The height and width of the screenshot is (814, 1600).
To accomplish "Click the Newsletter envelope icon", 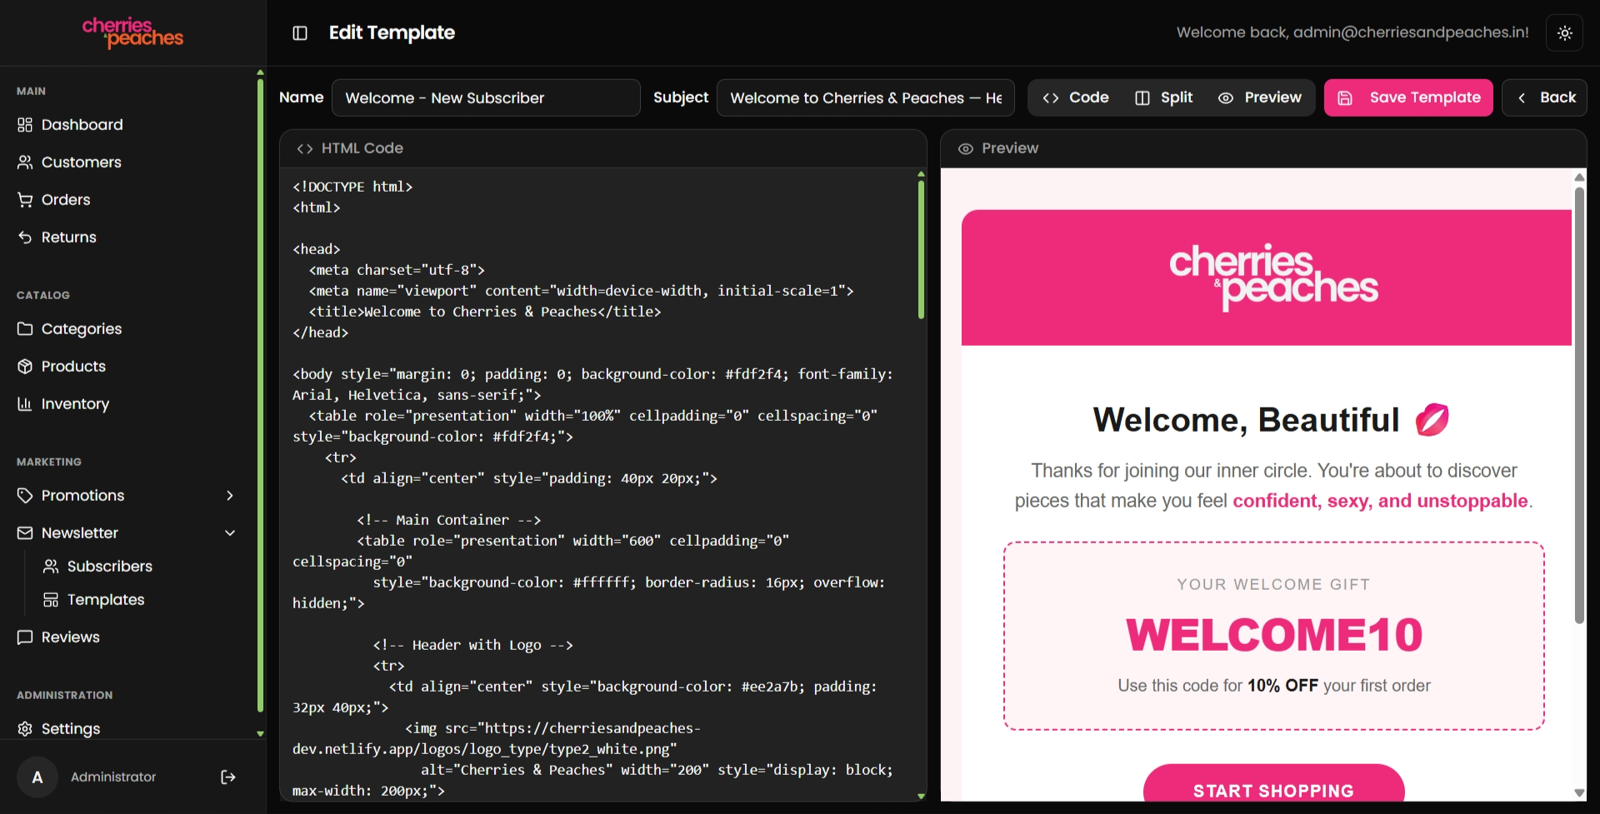I will click(x=25, y=533).
